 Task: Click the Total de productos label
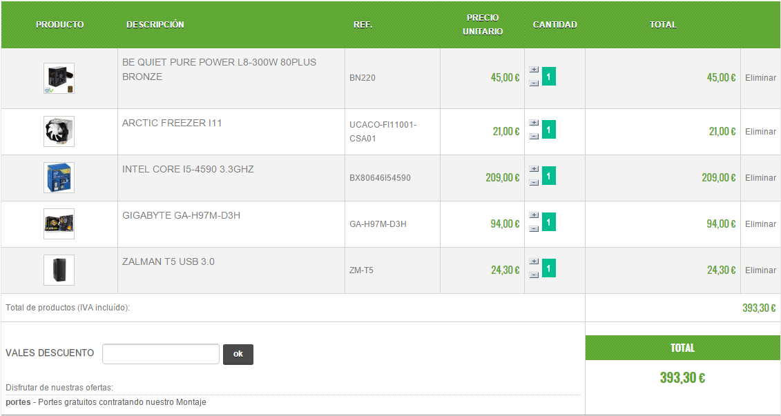pos(68,308)
